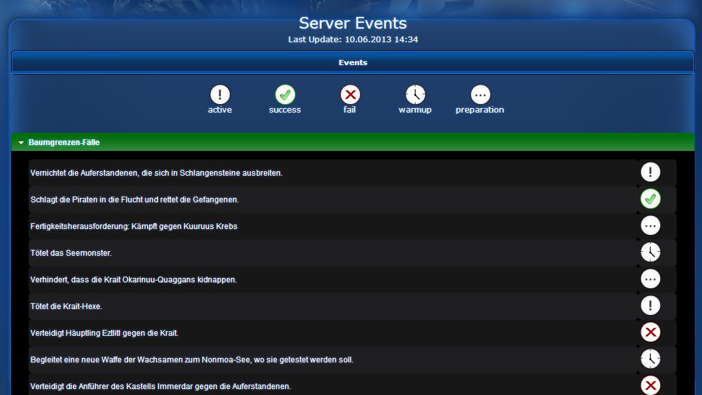
Task: Select 'Begleitet eine neue Waffe' event text
Action: 191,360
